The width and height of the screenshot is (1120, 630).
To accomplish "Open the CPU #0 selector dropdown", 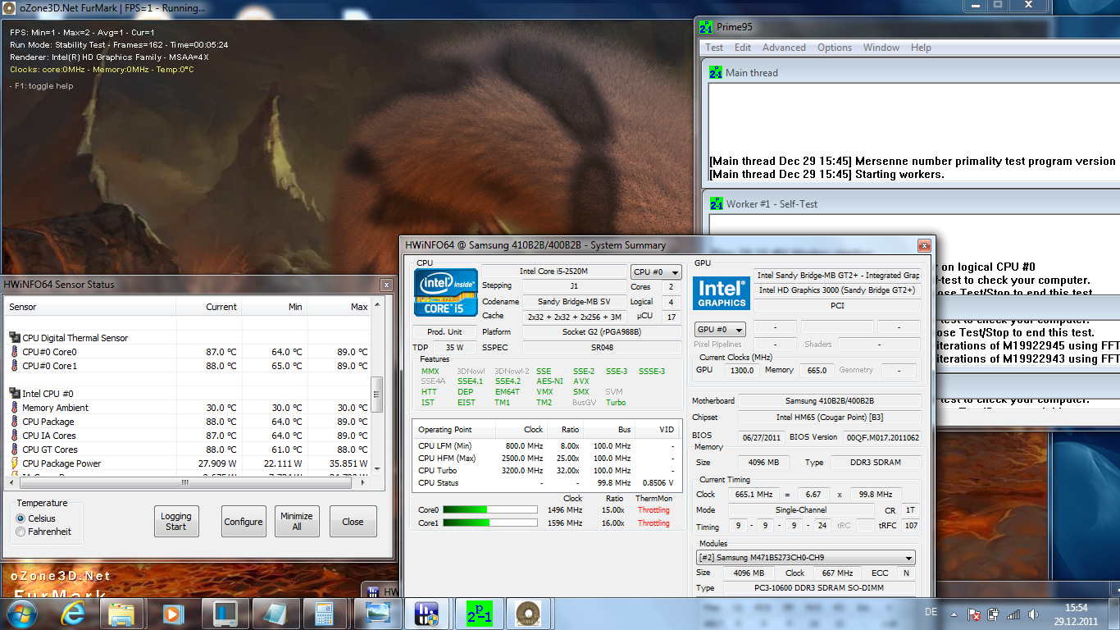I will click(x=656, y=272).
